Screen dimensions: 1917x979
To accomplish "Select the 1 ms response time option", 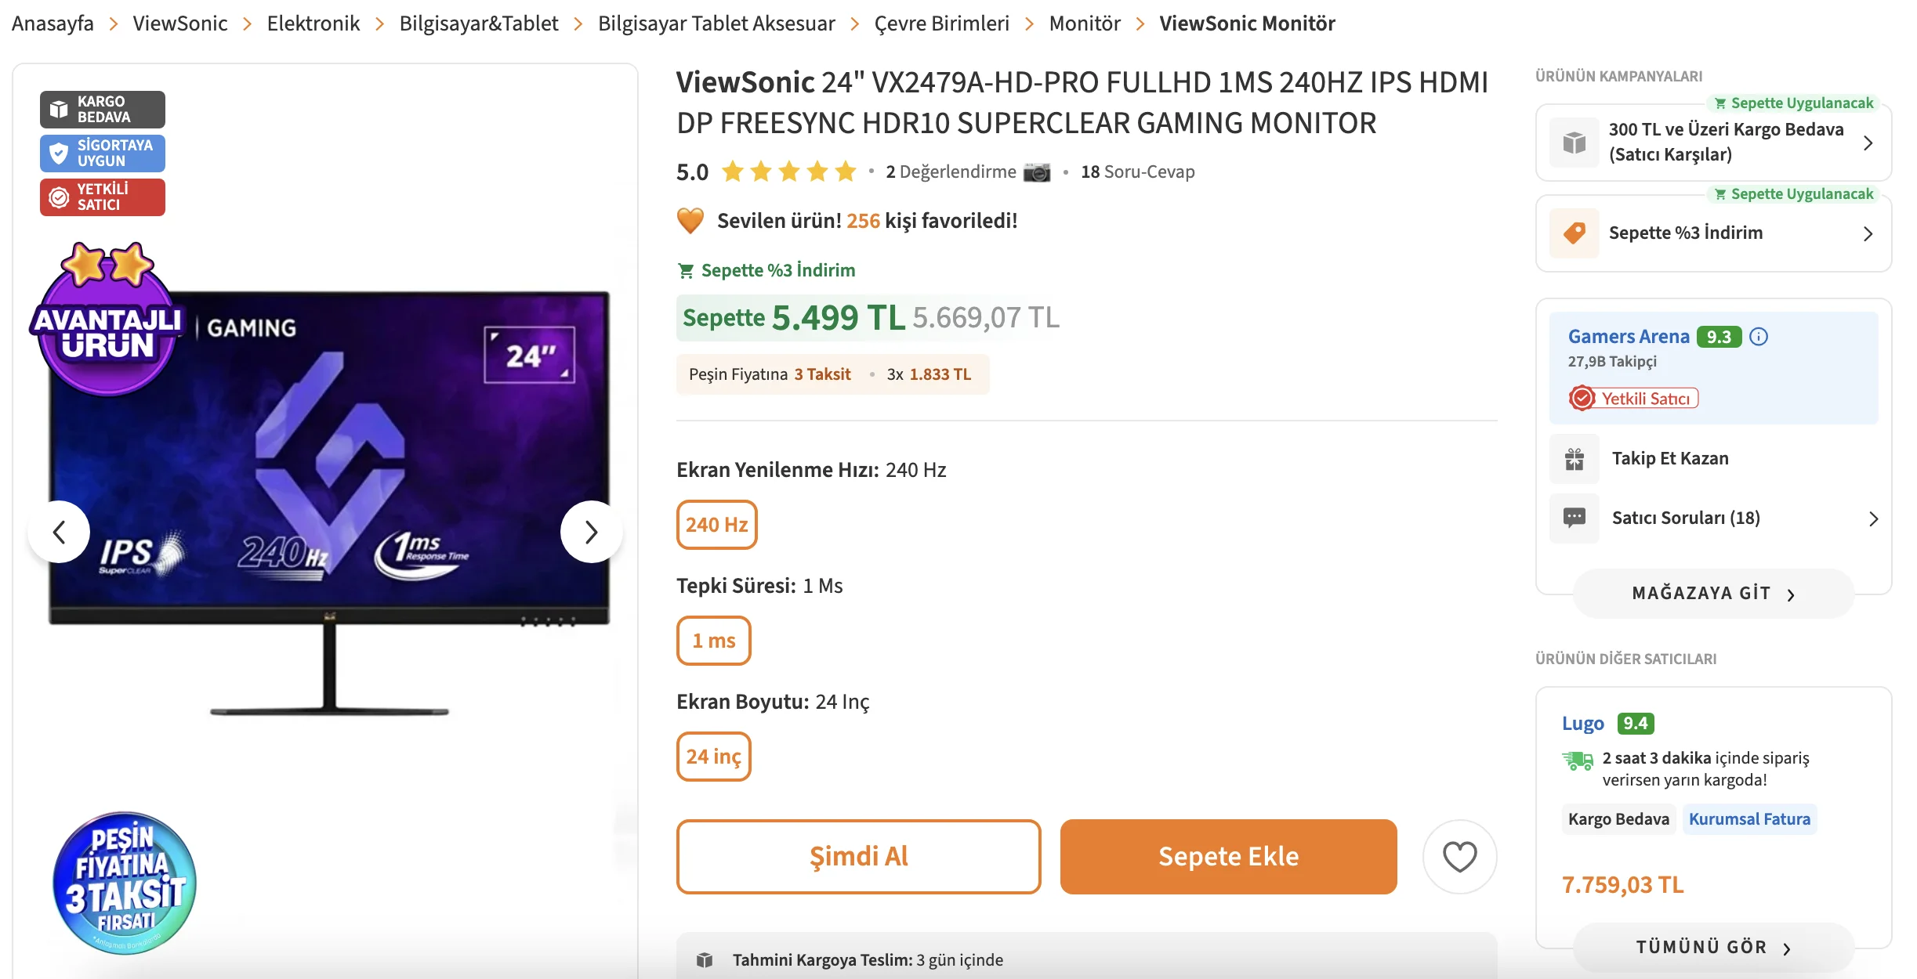I will 713,641.
